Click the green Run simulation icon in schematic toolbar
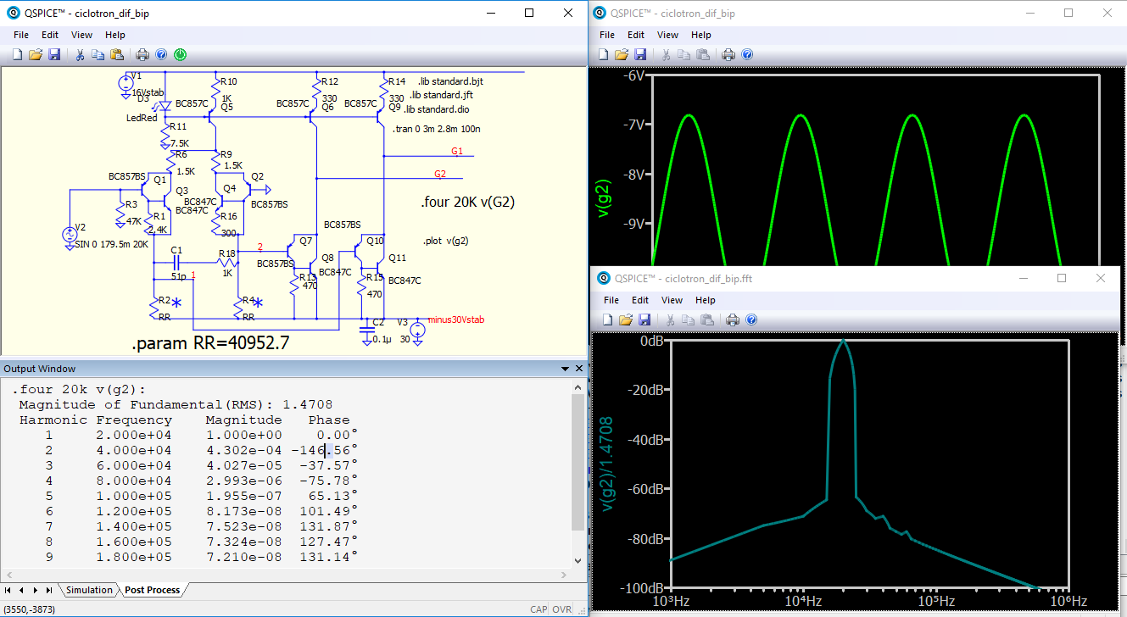Image resolution: width=1127 pixels, height=617 pixels. 180,55
